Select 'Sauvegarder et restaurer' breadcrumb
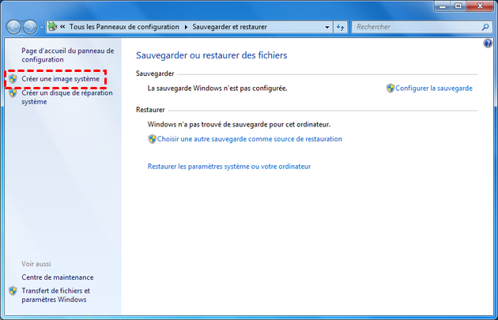The image size is (498, 320). (229, 27)
